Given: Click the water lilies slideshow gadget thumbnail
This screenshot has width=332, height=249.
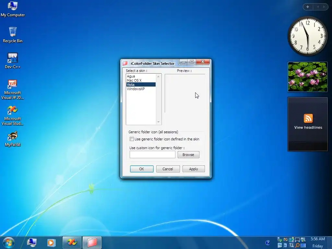Looking at the screenshot, I should click(308, 77).
